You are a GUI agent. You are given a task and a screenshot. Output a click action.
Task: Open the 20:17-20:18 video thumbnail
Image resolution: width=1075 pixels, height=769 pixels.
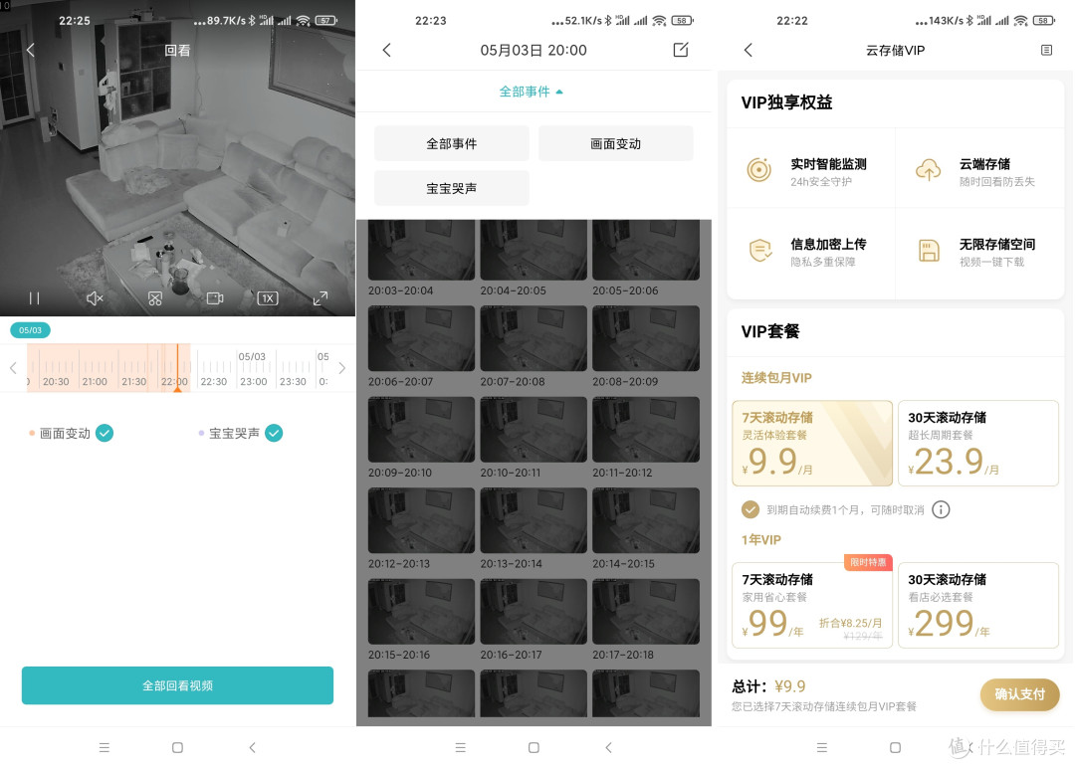[x=646, y=612]
